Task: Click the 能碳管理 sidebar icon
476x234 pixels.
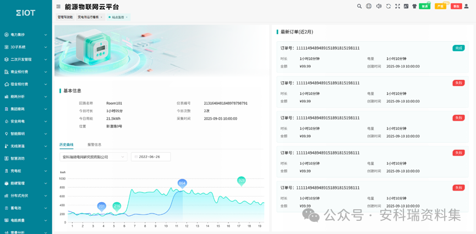Action: click(7, 183)
